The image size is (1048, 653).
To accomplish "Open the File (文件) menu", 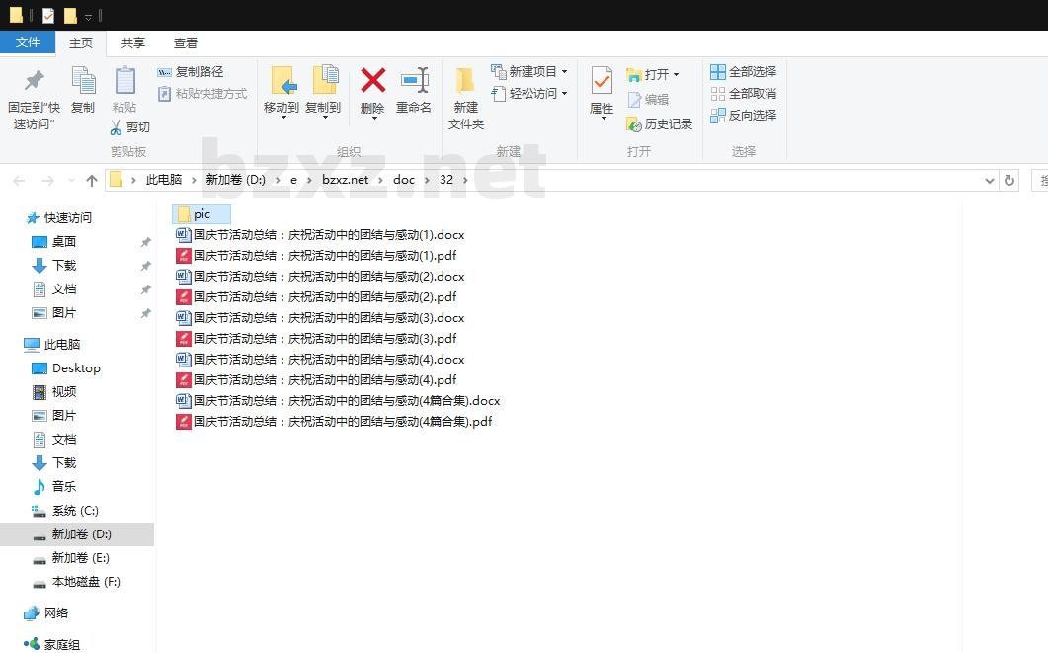I will point(28,42).
